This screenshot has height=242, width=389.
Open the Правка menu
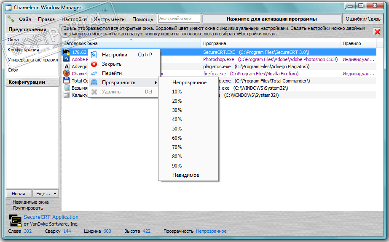pyautogui.click(x=46, y=19)
